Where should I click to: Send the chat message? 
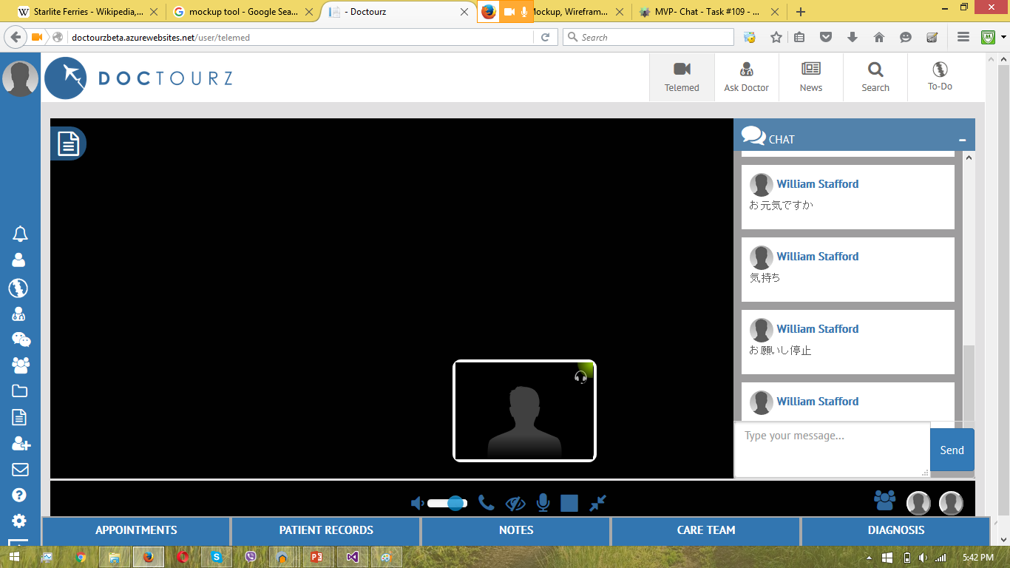[952, 450]
